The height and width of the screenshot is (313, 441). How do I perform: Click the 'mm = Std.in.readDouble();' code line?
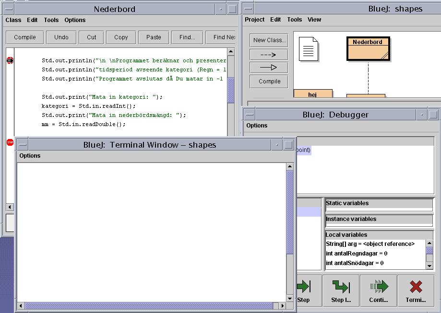coord(83,124)
